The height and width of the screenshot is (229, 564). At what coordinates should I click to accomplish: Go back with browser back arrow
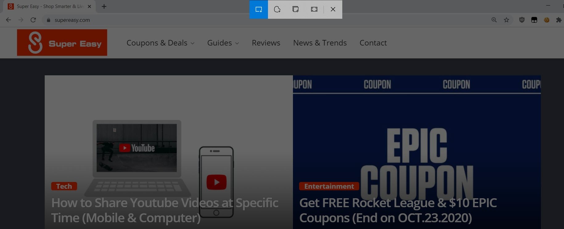(x=9, y=20)
